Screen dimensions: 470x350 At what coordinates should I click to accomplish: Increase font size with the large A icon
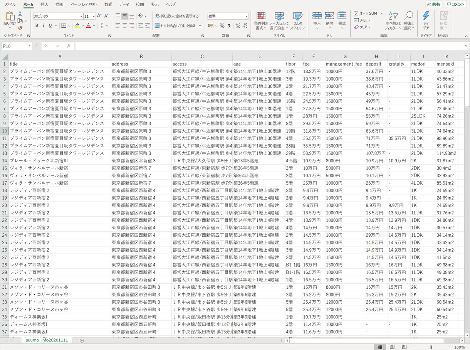pos(99,16)
